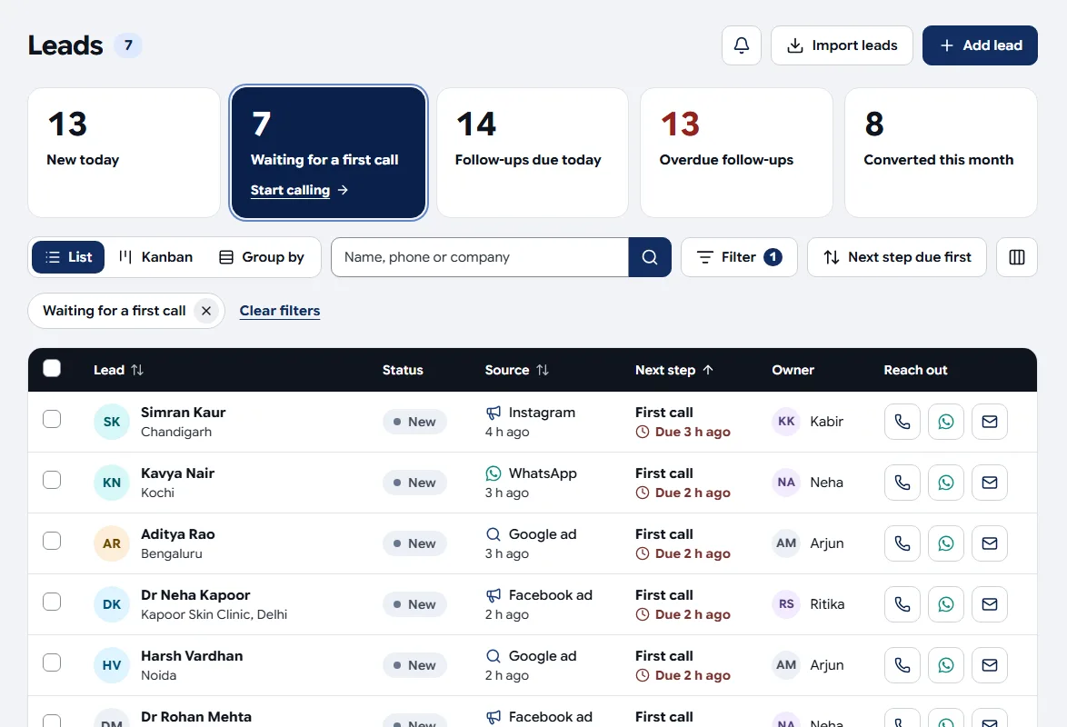Click the Instagram source in Simran Kaur row

[531, 413]
